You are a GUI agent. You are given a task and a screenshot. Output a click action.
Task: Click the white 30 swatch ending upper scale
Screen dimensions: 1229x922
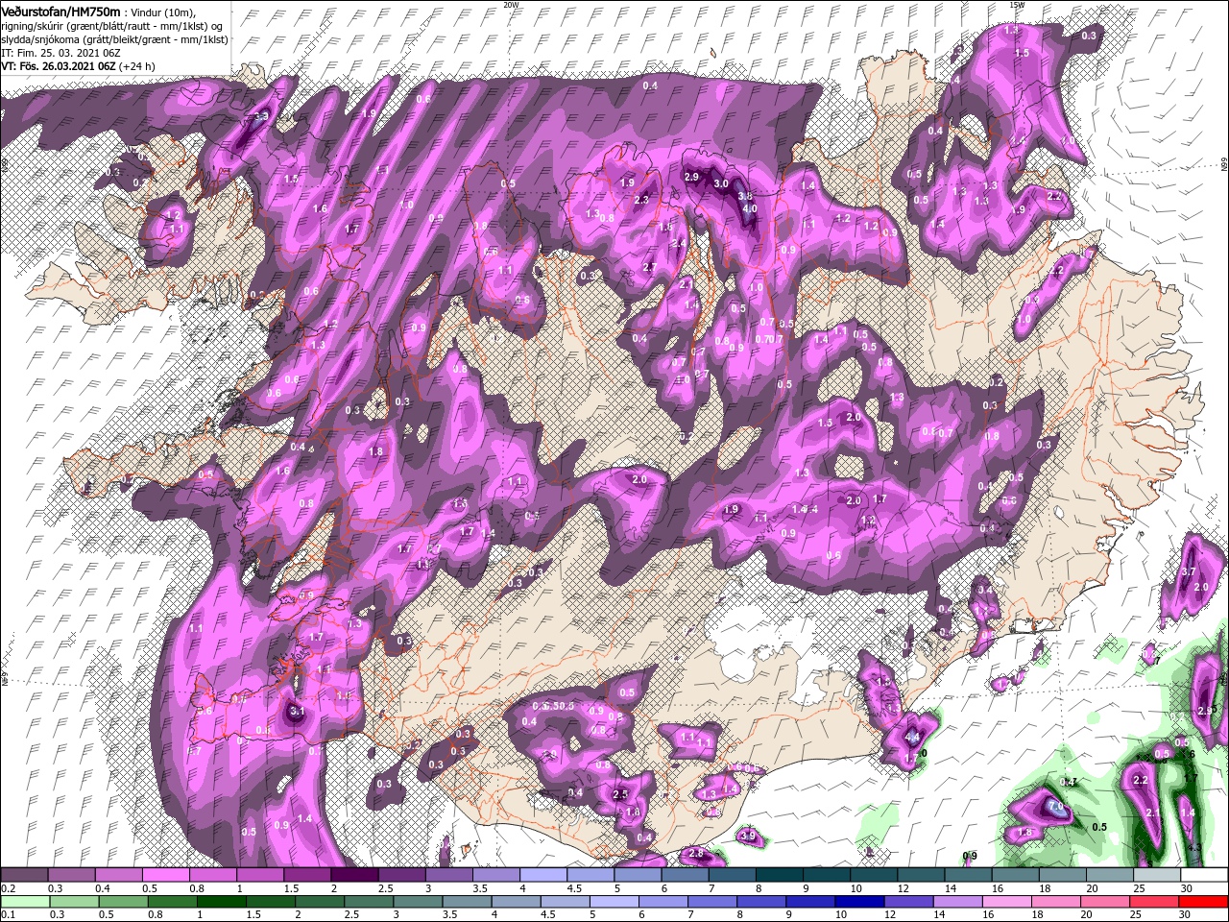click(x=1204, y=875)
